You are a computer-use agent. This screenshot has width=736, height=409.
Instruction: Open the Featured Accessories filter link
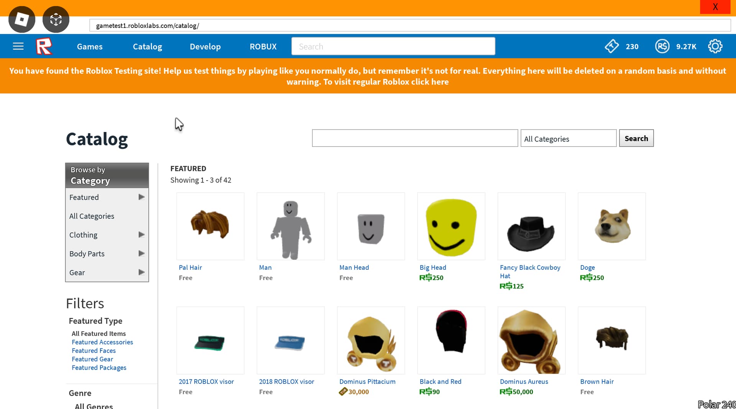tap(102, 342)
